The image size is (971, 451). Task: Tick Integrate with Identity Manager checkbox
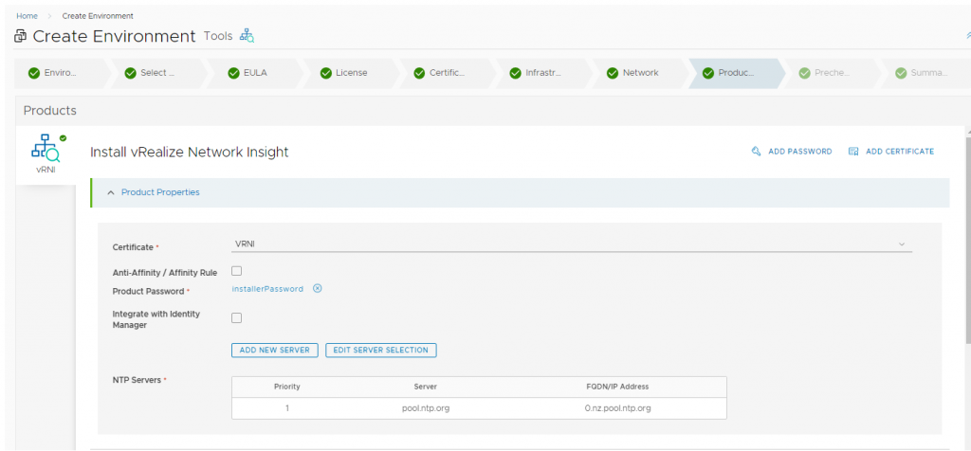(236, 318)
